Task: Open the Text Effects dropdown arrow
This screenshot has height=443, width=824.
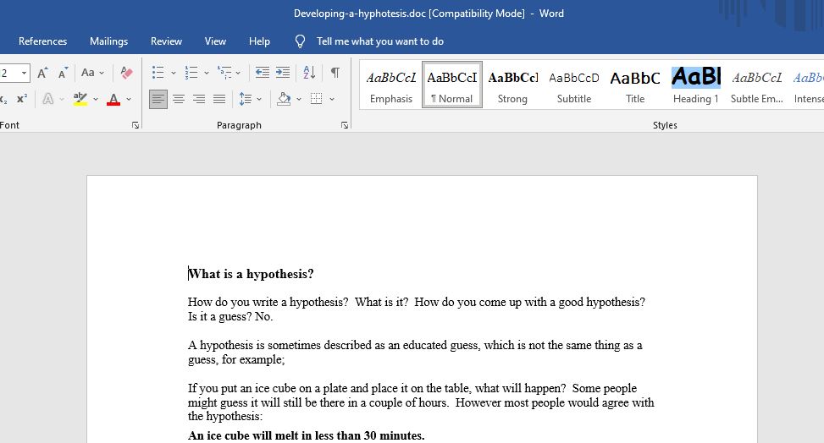Action: coord(62,99)
